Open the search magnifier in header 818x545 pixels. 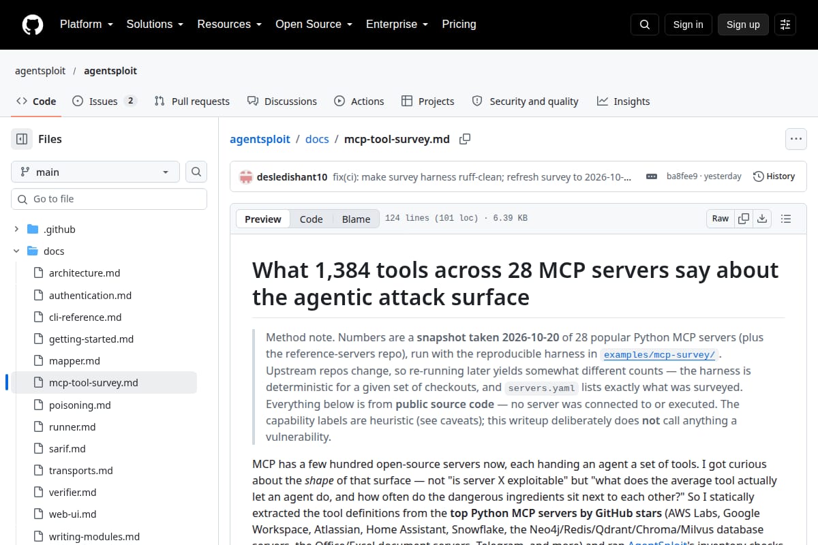click(645, 25)
